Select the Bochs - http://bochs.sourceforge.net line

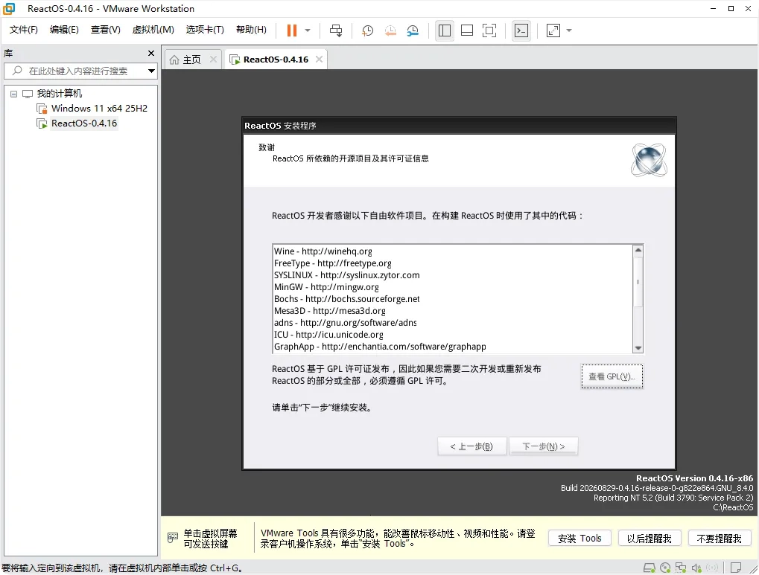[346, 299]
